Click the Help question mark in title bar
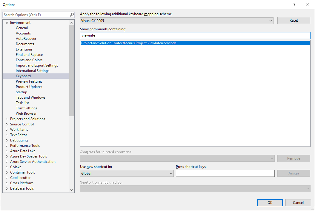 (294, 4)
